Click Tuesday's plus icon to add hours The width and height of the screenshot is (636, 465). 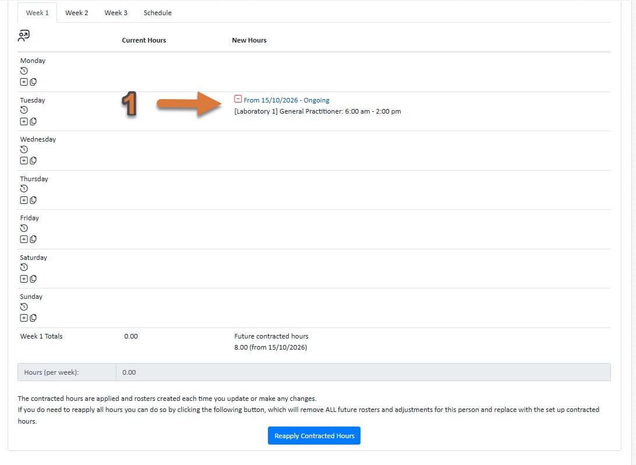(24, 121)
